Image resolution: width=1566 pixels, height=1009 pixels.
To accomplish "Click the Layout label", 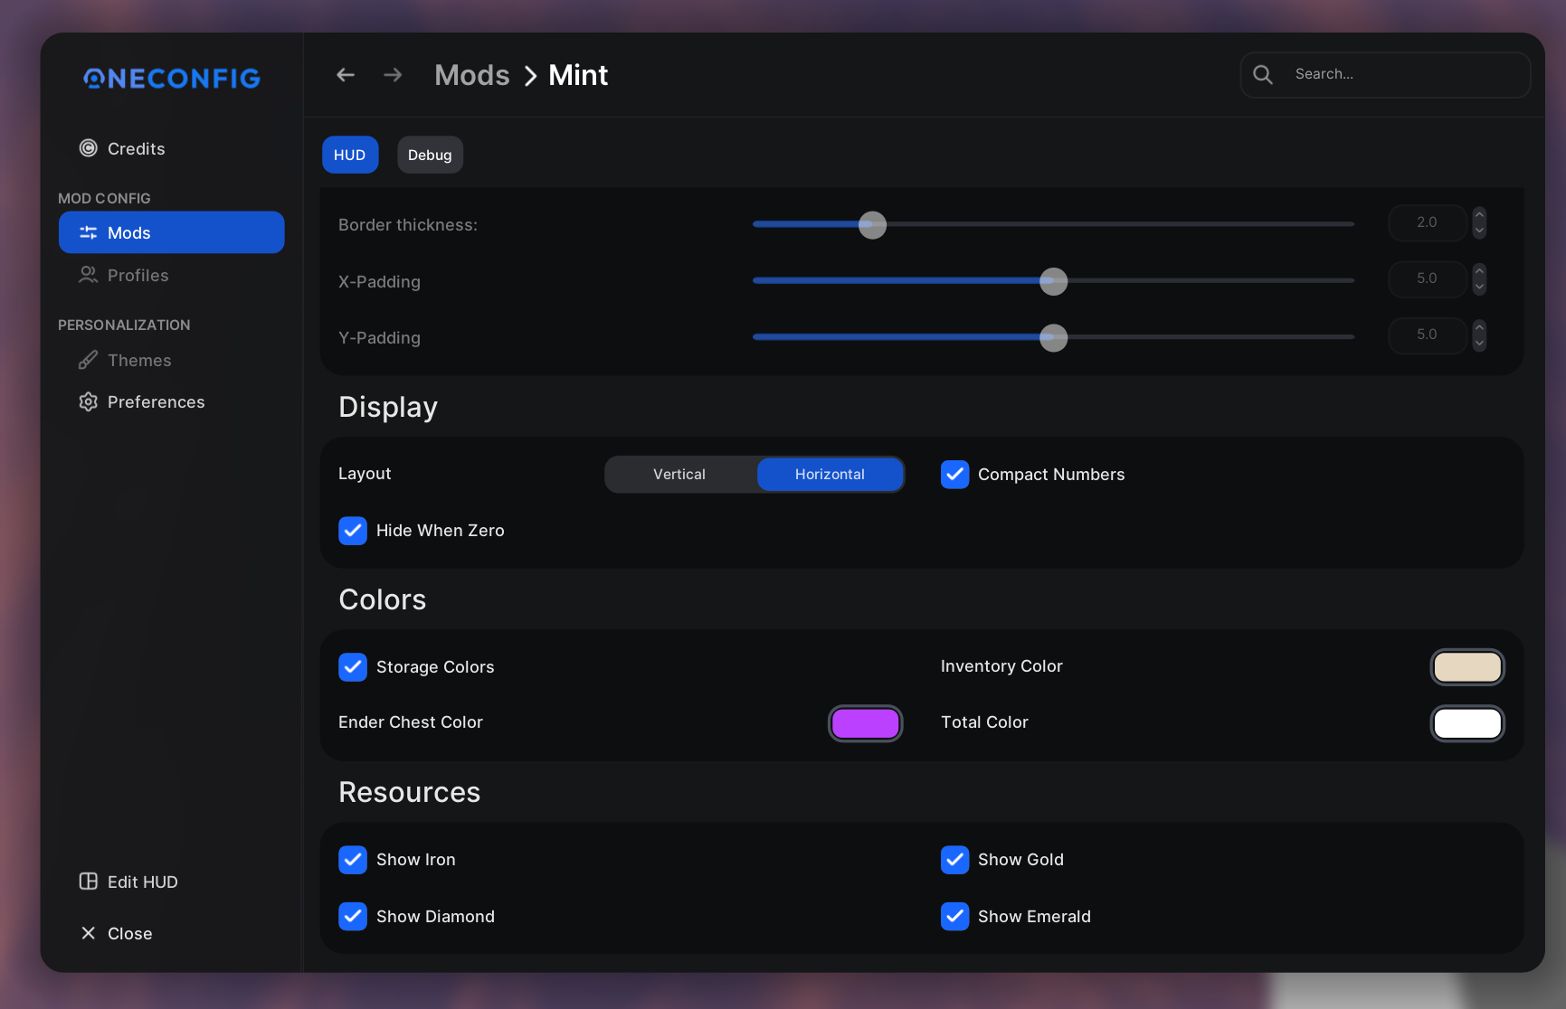I will point(365,474).
